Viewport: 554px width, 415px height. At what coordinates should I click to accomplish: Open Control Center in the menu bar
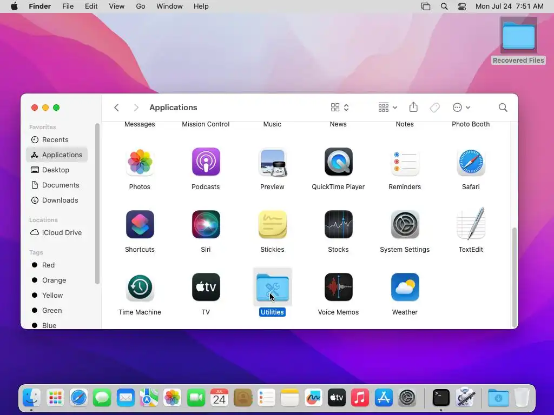point(462,6)
